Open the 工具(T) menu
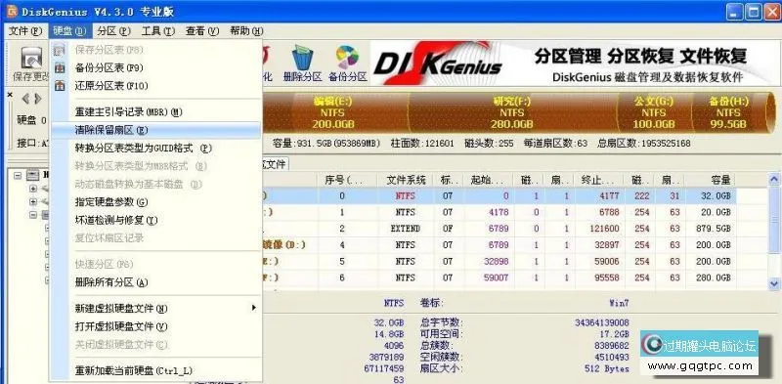The height and width of the screenshot is (384, 782). point(158,31)
